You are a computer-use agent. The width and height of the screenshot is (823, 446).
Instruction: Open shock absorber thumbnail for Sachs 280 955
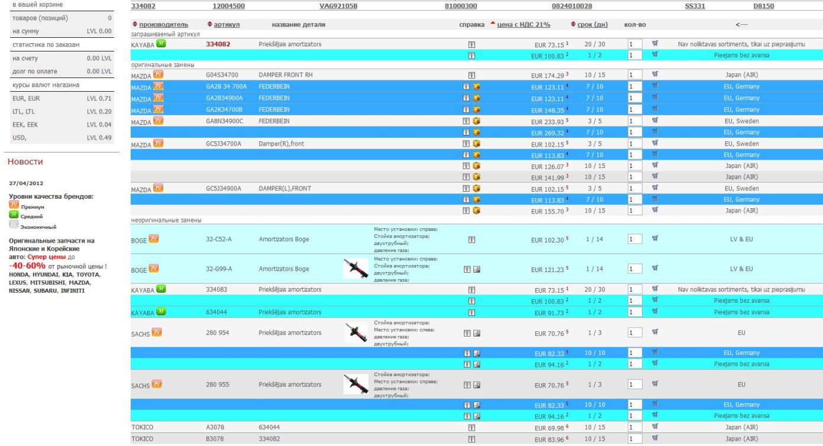[356, 384]
